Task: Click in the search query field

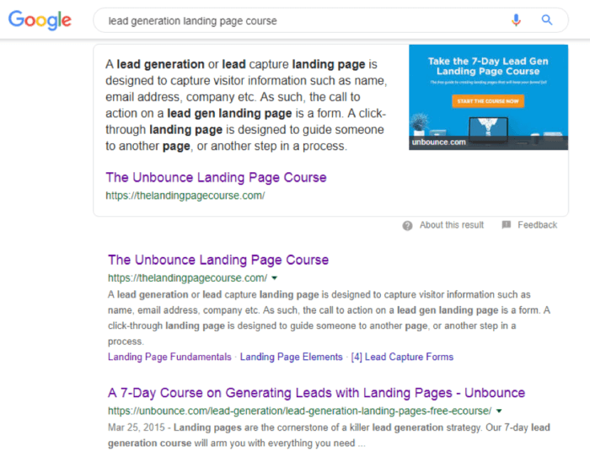Action: tap(295, 20)
